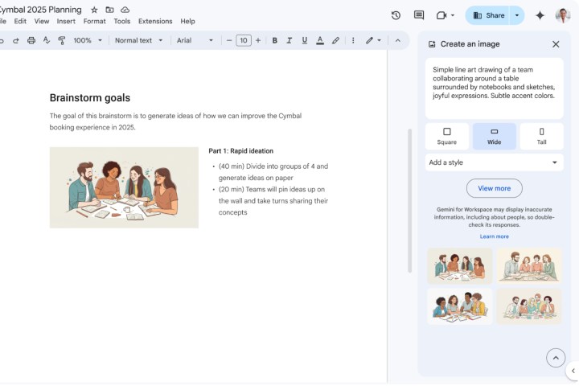The width and height of the screenshot is (579, 386).
Task: Click the print icon in toolbar
Action: pyautogui.click(x=31, y=40)
